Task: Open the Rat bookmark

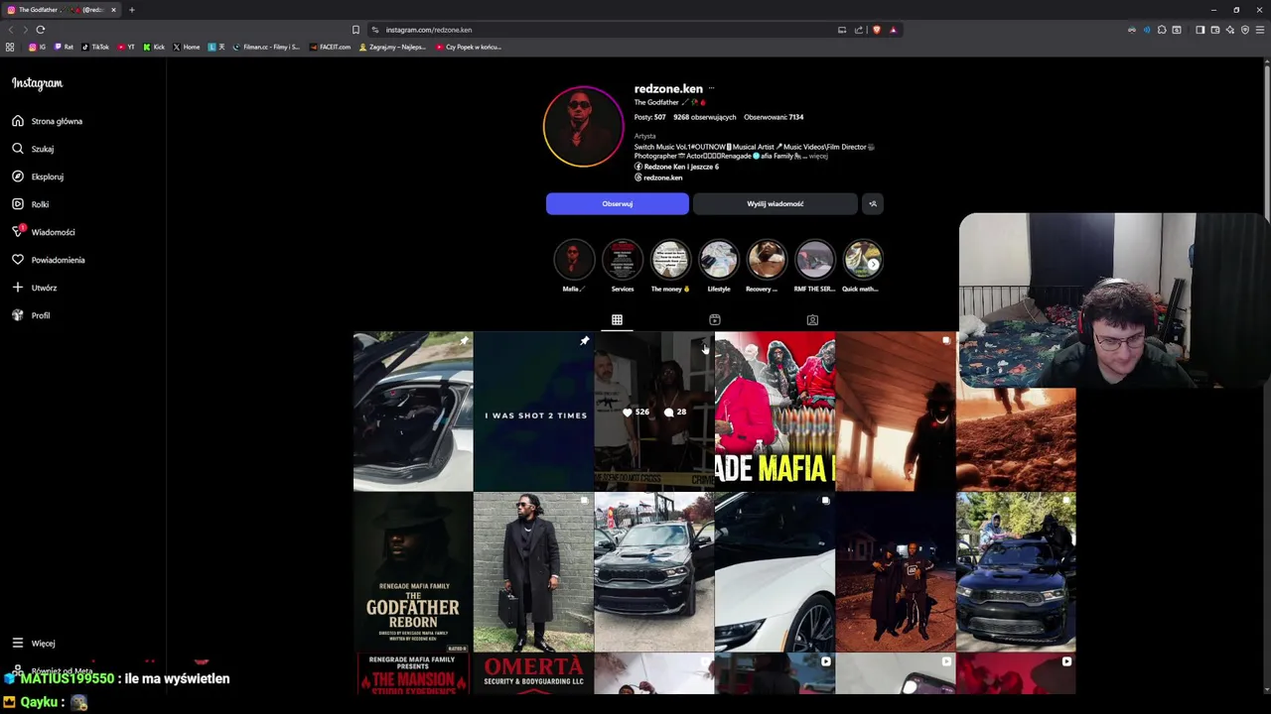Action: coord(64,47)
